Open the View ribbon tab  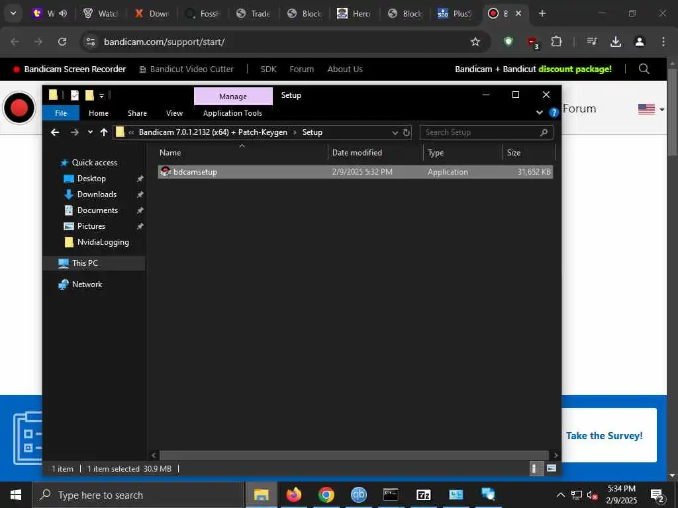point(174,112)
